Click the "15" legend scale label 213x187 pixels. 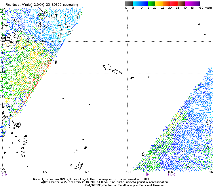tap(148, 7)
